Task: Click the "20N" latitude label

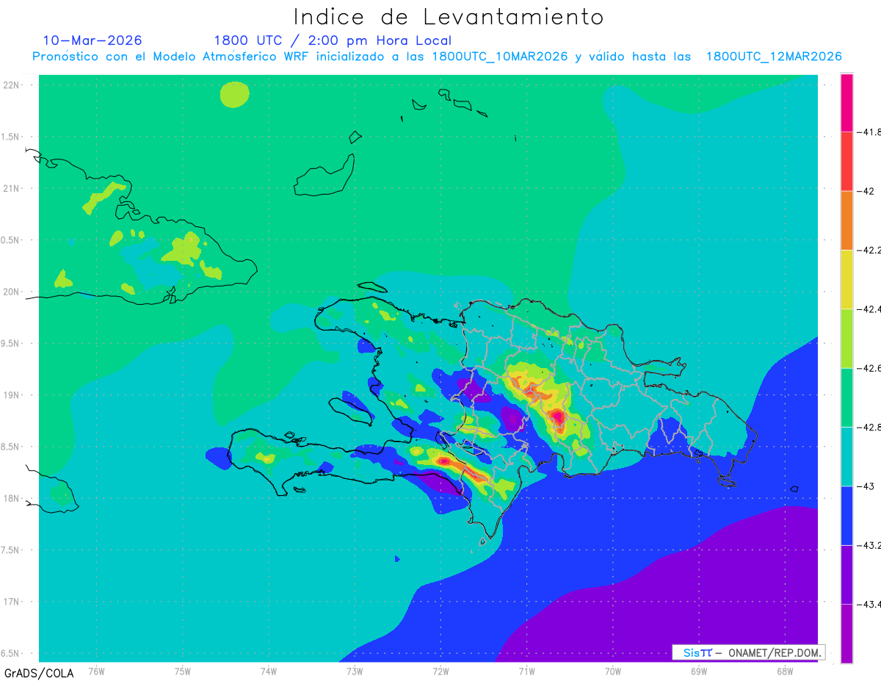Action: pos(12,292)
